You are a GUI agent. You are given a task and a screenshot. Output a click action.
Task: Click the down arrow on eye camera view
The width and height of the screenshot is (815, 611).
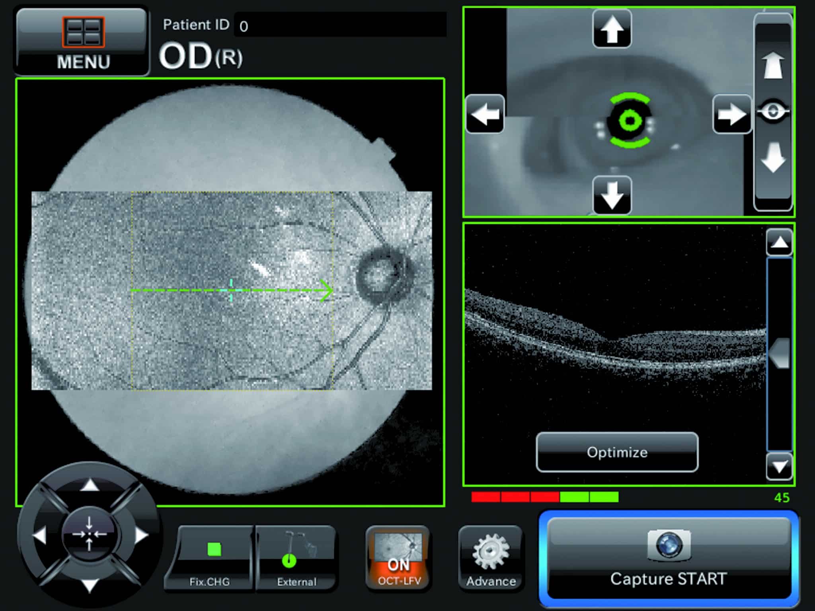coord(612,195)
